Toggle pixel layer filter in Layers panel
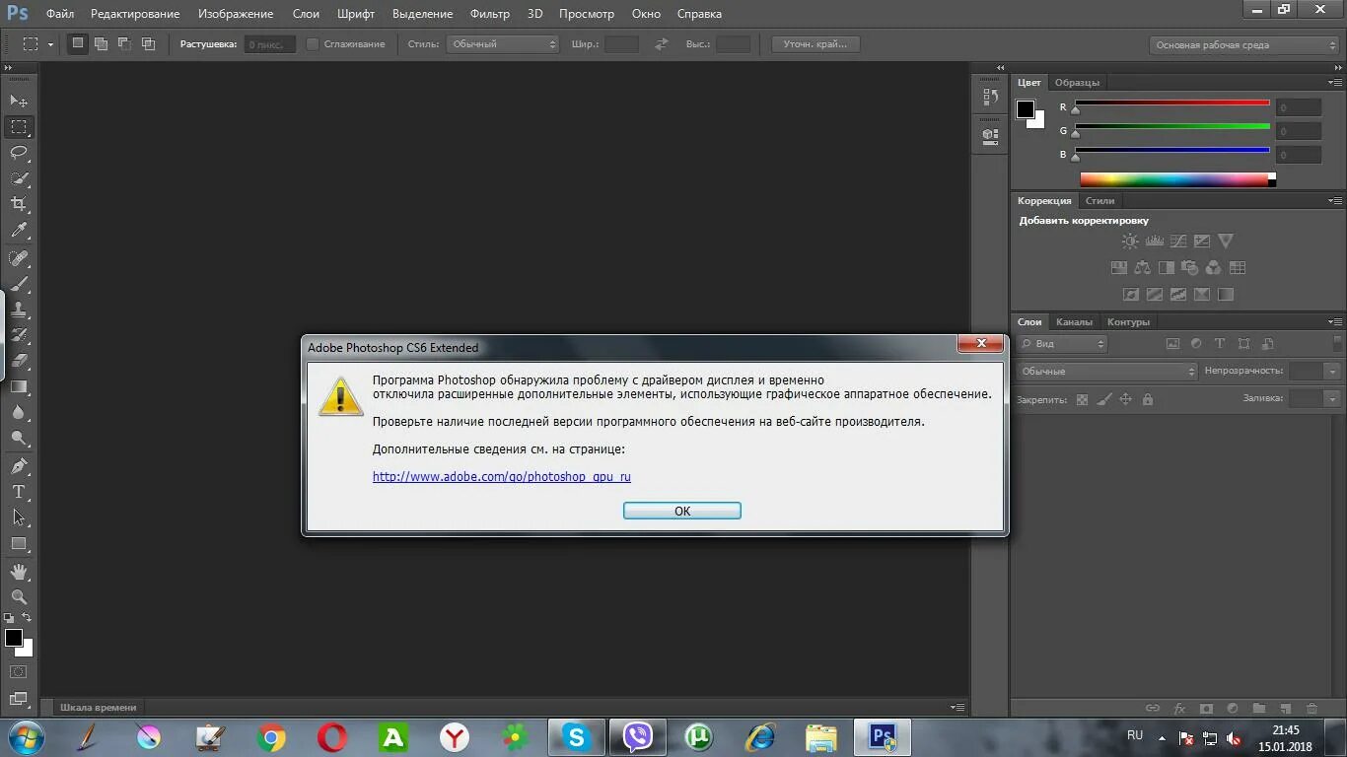1347x757 pixels. [x=1172, y=344]
